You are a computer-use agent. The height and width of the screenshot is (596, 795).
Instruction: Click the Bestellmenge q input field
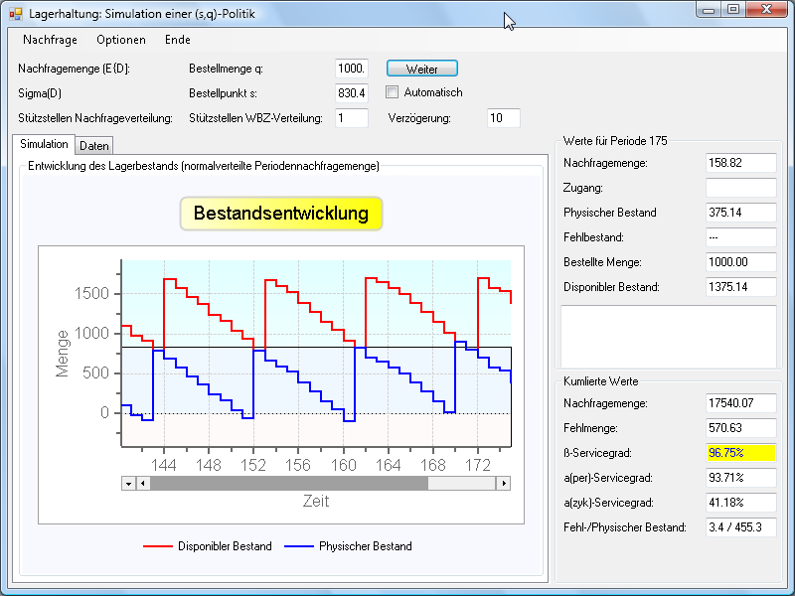352,69
